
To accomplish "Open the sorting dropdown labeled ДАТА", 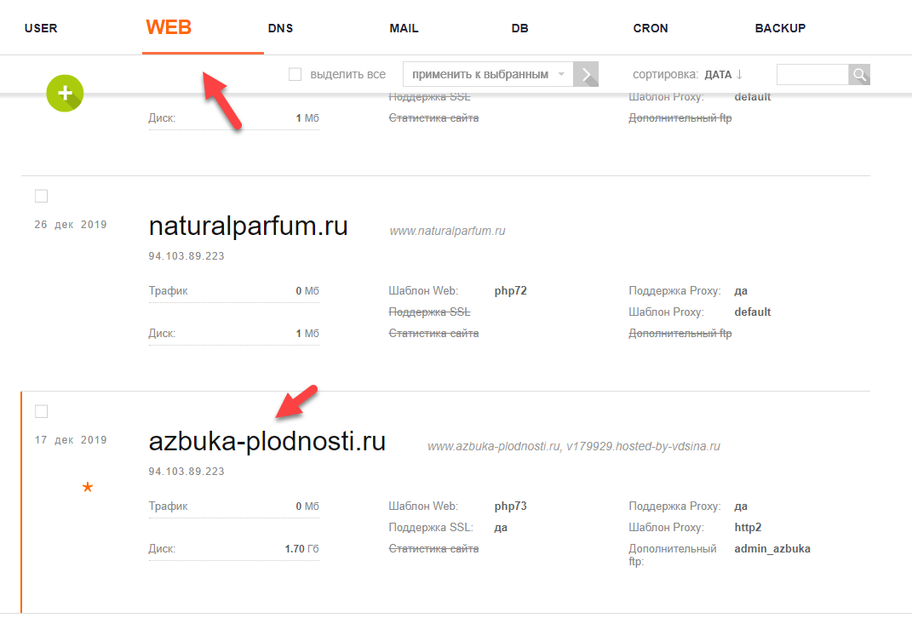I will 718,74.
